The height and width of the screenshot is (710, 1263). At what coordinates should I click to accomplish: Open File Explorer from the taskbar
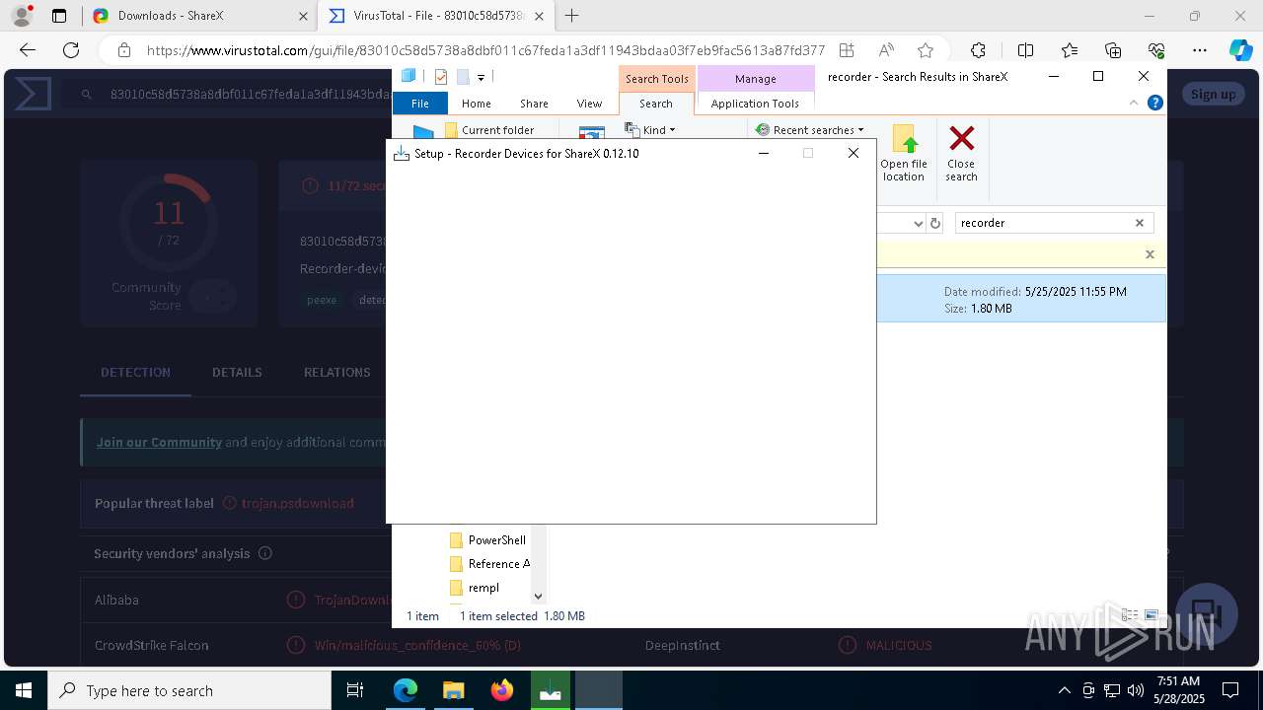[x=453, y=690]
